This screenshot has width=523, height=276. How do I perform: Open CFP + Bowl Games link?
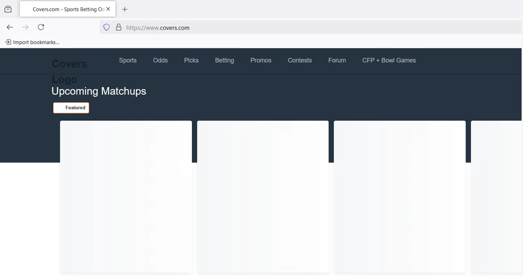[x=389, y=60]
